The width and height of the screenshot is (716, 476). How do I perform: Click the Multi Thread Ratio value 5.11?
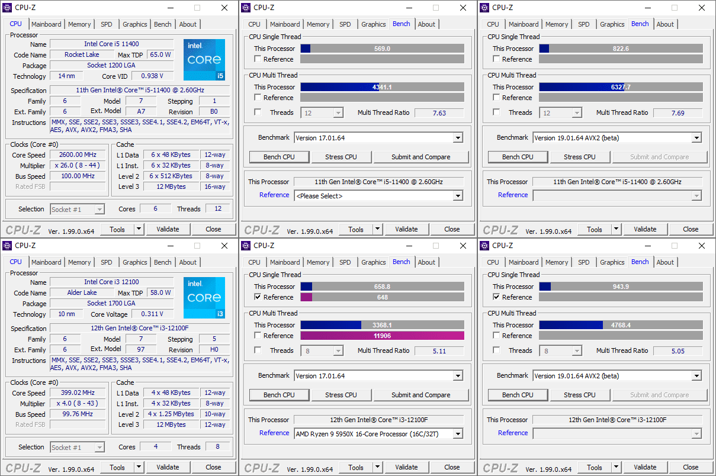[439, 351]
